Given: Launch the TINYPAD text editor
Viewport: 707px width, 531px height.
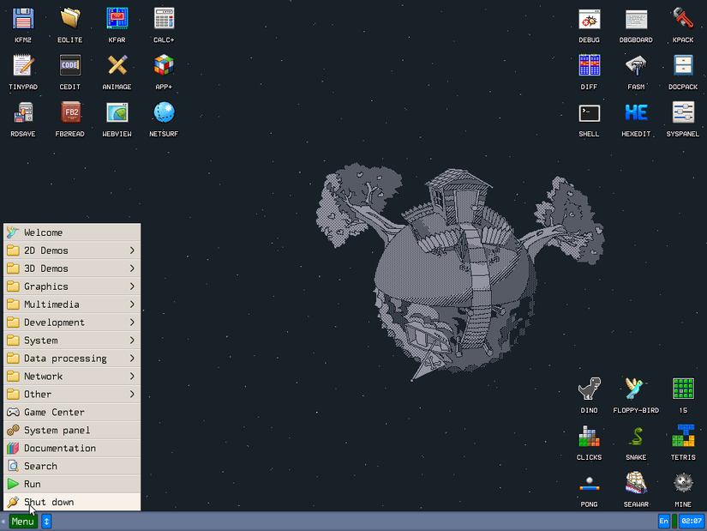Looking at the screenshot, I should pos(23,66).
